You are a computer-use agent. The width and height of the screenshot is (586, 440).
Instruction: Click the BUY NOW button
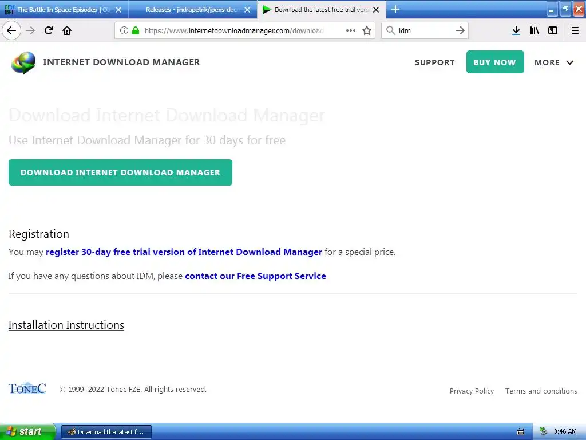[x=495, y=62]
